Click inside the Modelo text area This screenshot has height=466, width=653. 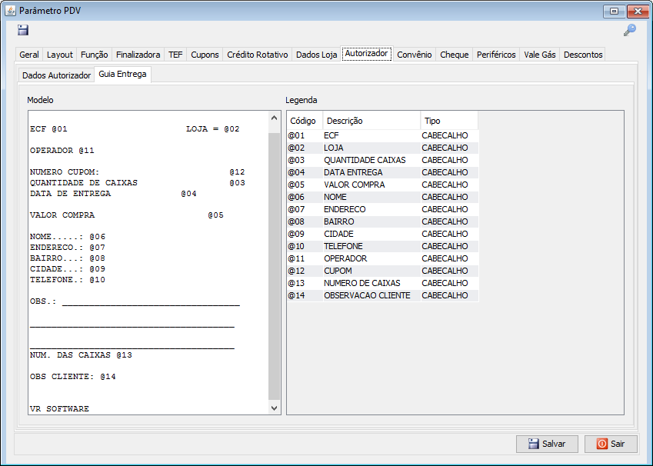pos(148,263)
